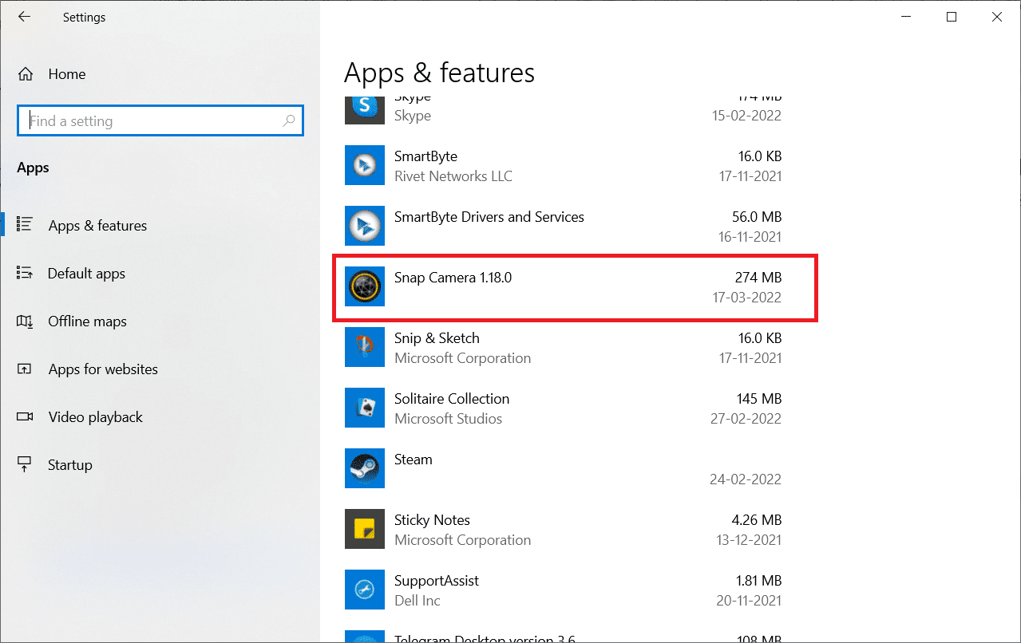
Task: Click the Steam app icon
Action: click(x=365, y=469)
